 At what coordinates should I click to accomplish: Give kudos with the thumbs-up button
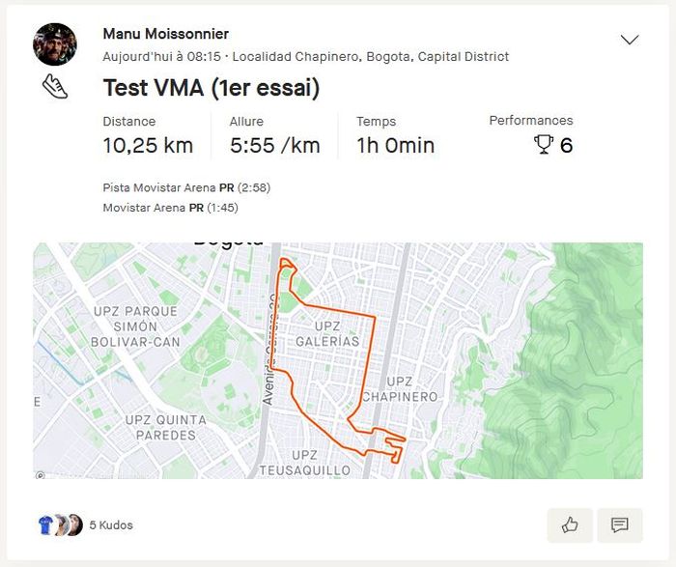(570, 525)
